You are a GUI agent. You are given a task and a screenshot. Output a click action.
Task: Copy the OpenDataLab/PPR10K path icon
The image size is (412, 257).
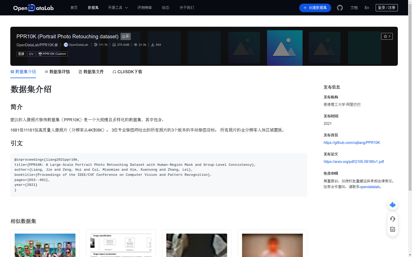point(56,45)
